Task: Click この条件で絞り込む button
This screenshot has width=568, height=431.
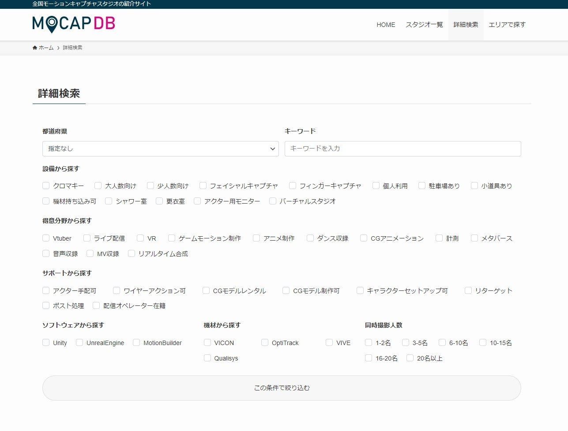Action: pos(282,388)
